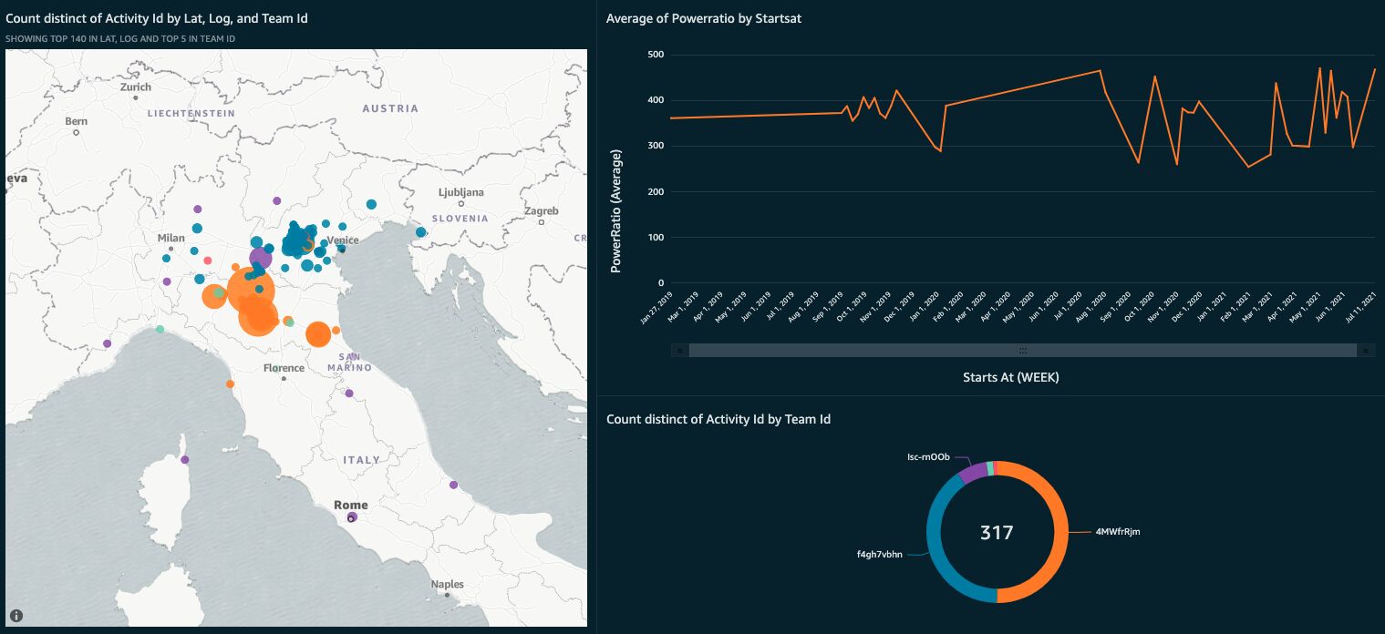Click the right handle of chart range scrollbar
Image resolution: width=1385 pixels, height=634 pixels.
[x=1366, y=350]
